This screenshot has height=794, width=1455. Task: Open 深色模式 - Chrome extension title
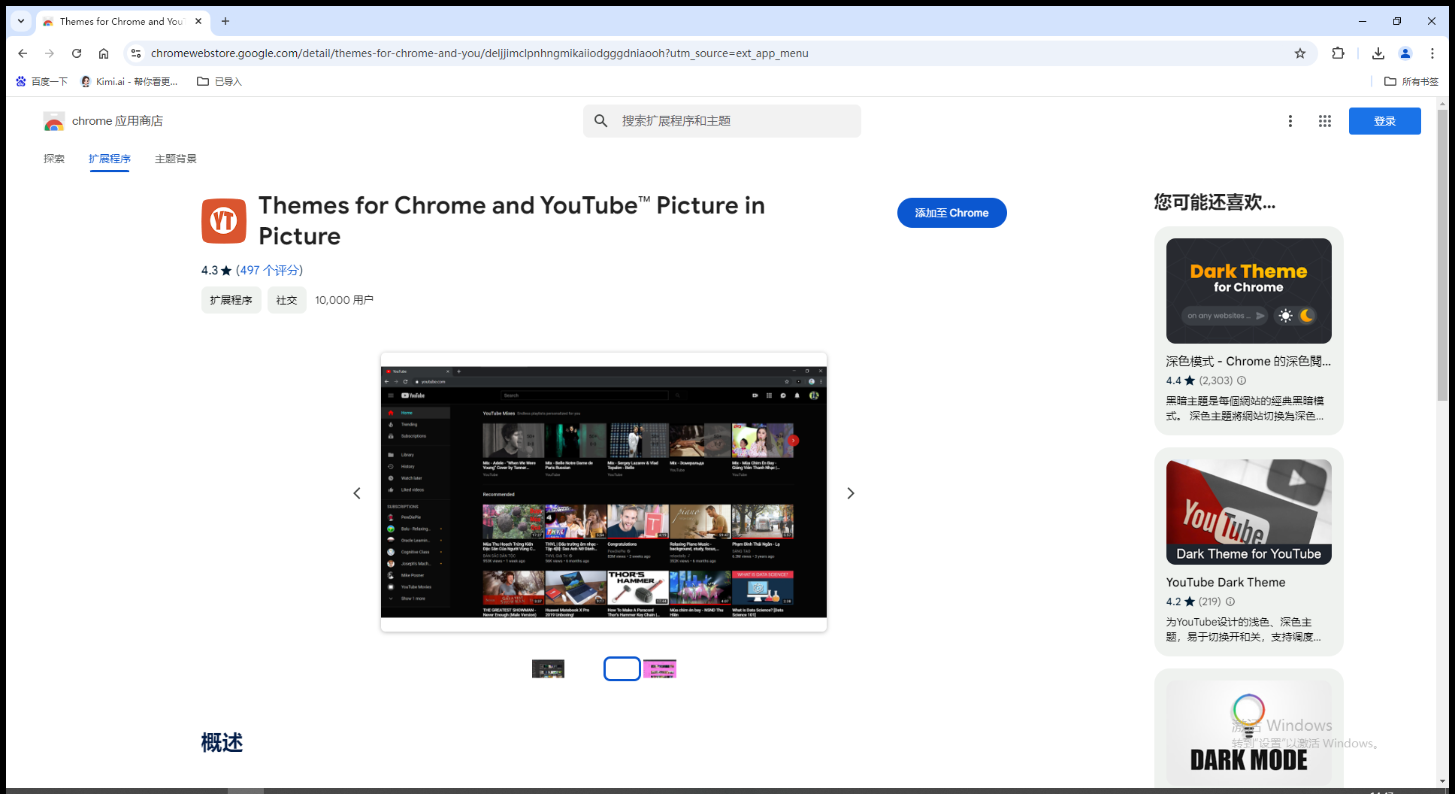[1248, 362]
